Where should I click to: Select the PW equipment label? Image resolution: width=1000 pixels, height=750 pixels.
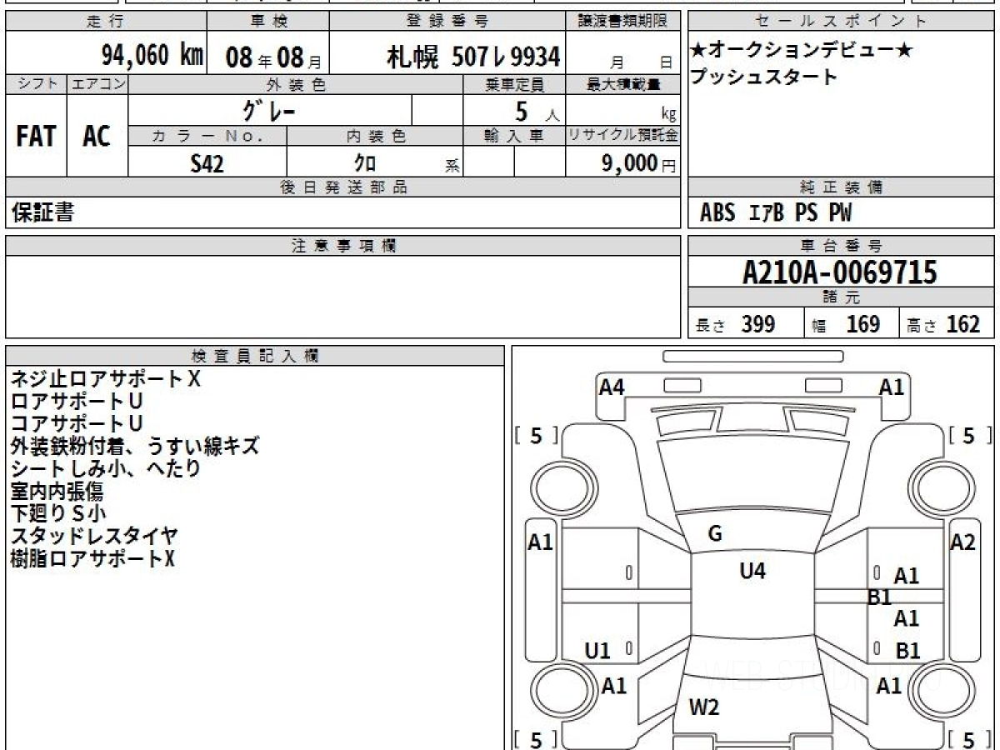[x=840, y=213]
